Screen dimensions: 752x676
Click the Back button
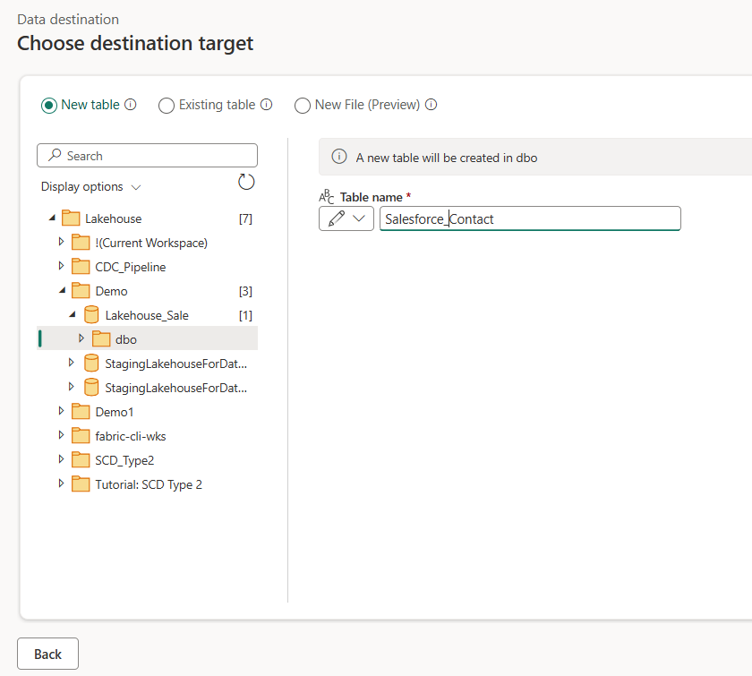(48, 654)
